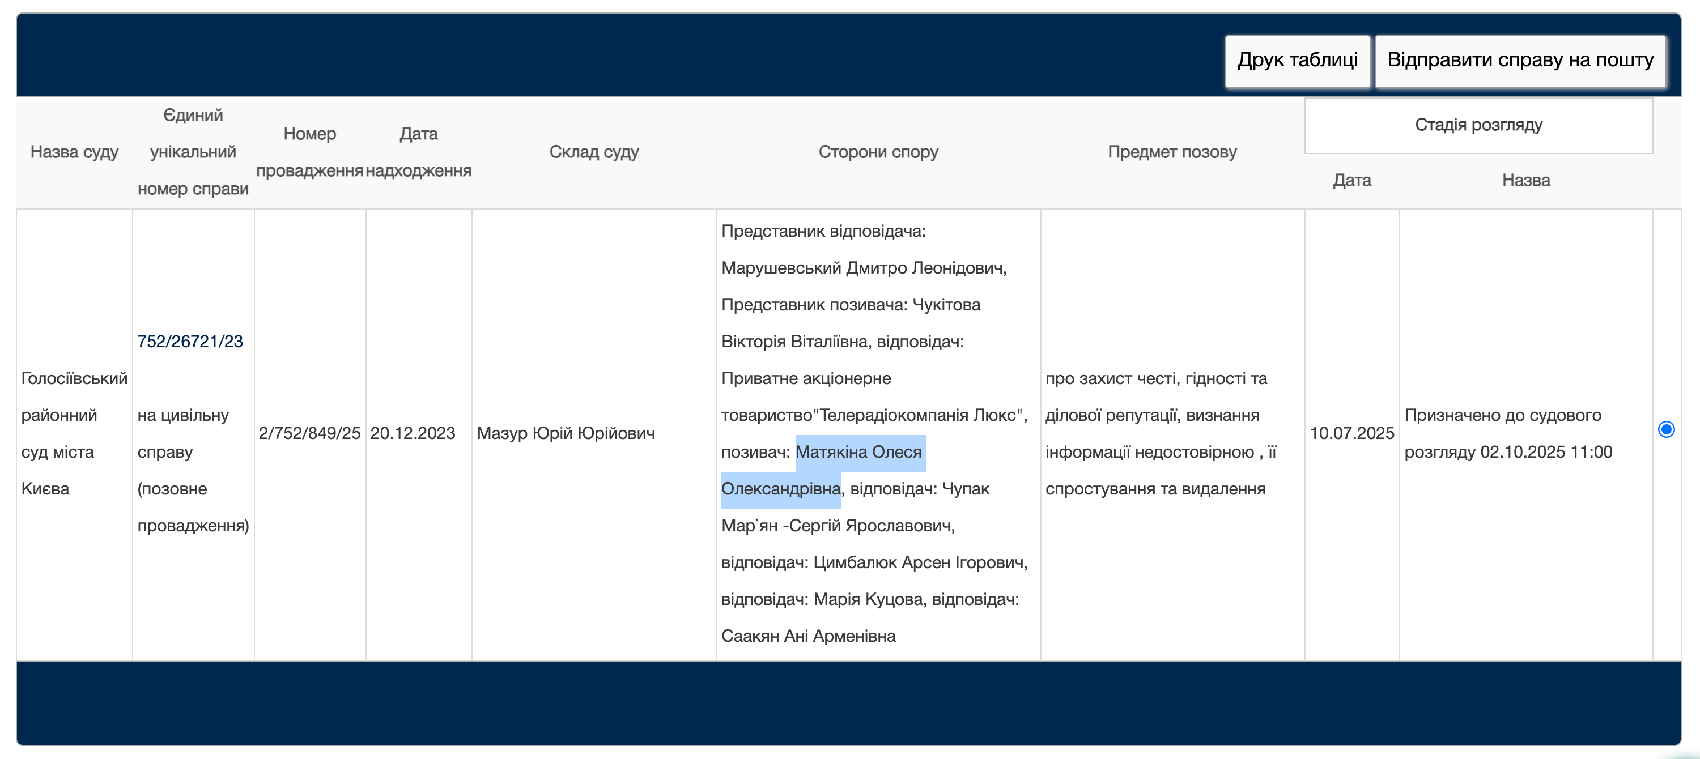Click the 20.12.2023 receipt date cell
The height and width of the screenshot is (759, 1700).
point(413,434)
